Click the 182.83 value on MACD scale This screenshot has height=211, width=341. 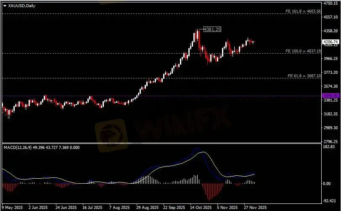pyautogui.click(x=329, y=147)
